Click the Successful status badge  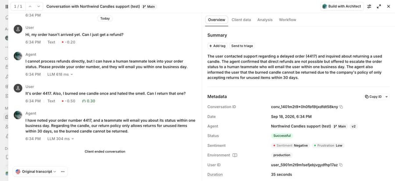click(x=282, y=136)
